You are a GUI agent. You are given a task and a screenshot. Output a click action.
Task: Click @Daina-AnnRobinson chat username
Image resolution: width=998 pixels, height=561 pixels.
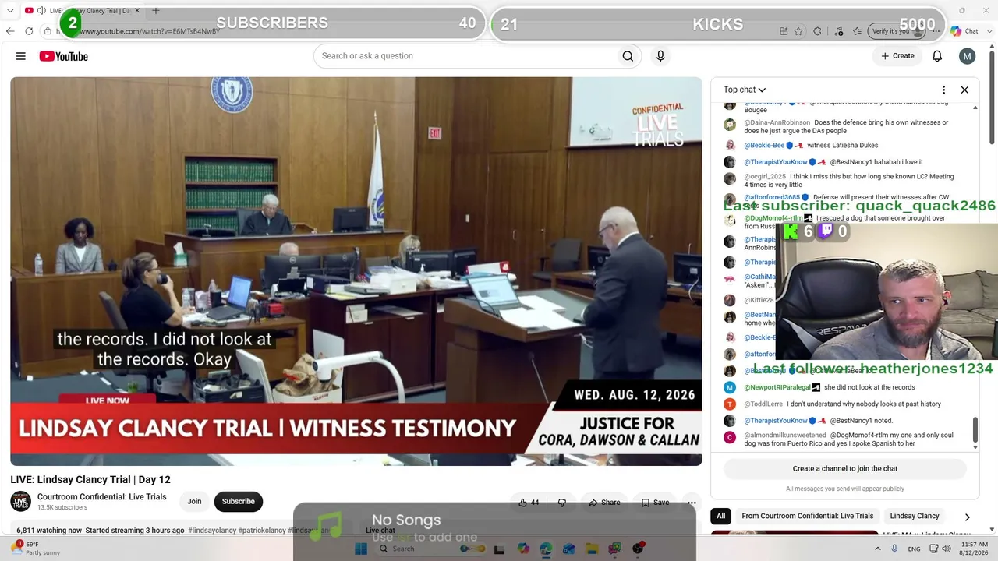[x=777, y=122]
